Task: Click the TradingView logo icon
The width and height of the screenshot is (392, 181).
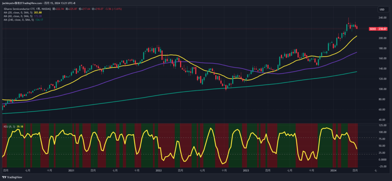Action: [x=5, y=177]
